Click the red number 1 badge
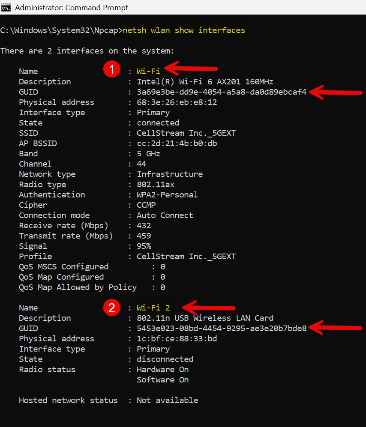366x427 pixels. tap(112, 70)
